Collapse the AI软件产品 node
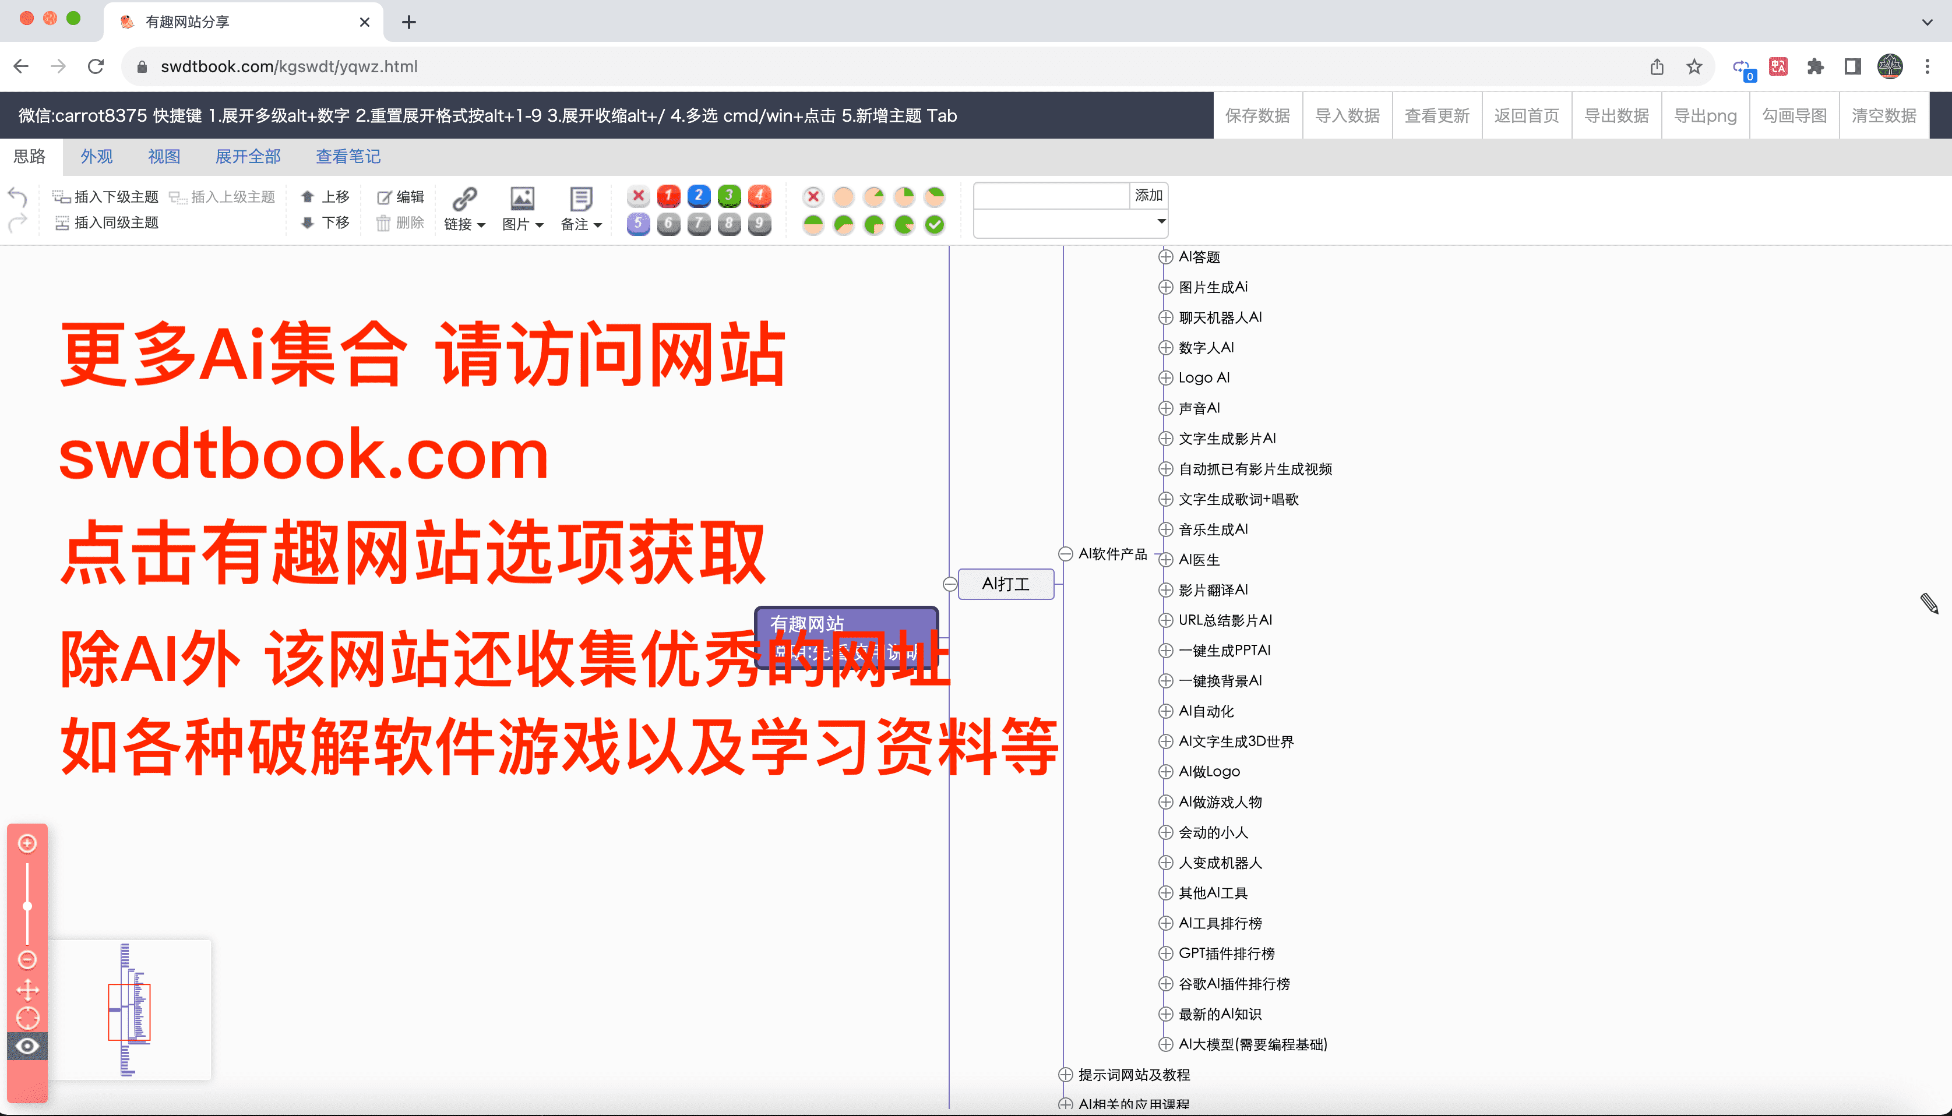Image resolution: width=1952 pixels, height=1116 pixels. [x=1066, y=553]
